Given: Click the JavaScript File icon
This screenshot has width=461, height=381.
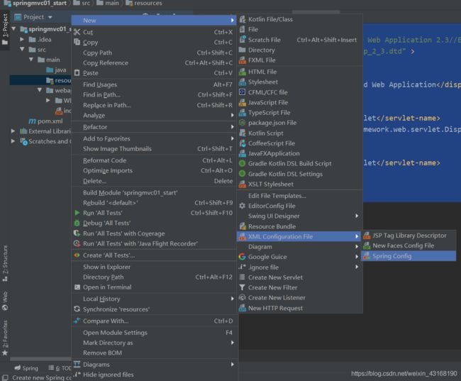Looking at the screenshot, I should pos(243,102).
